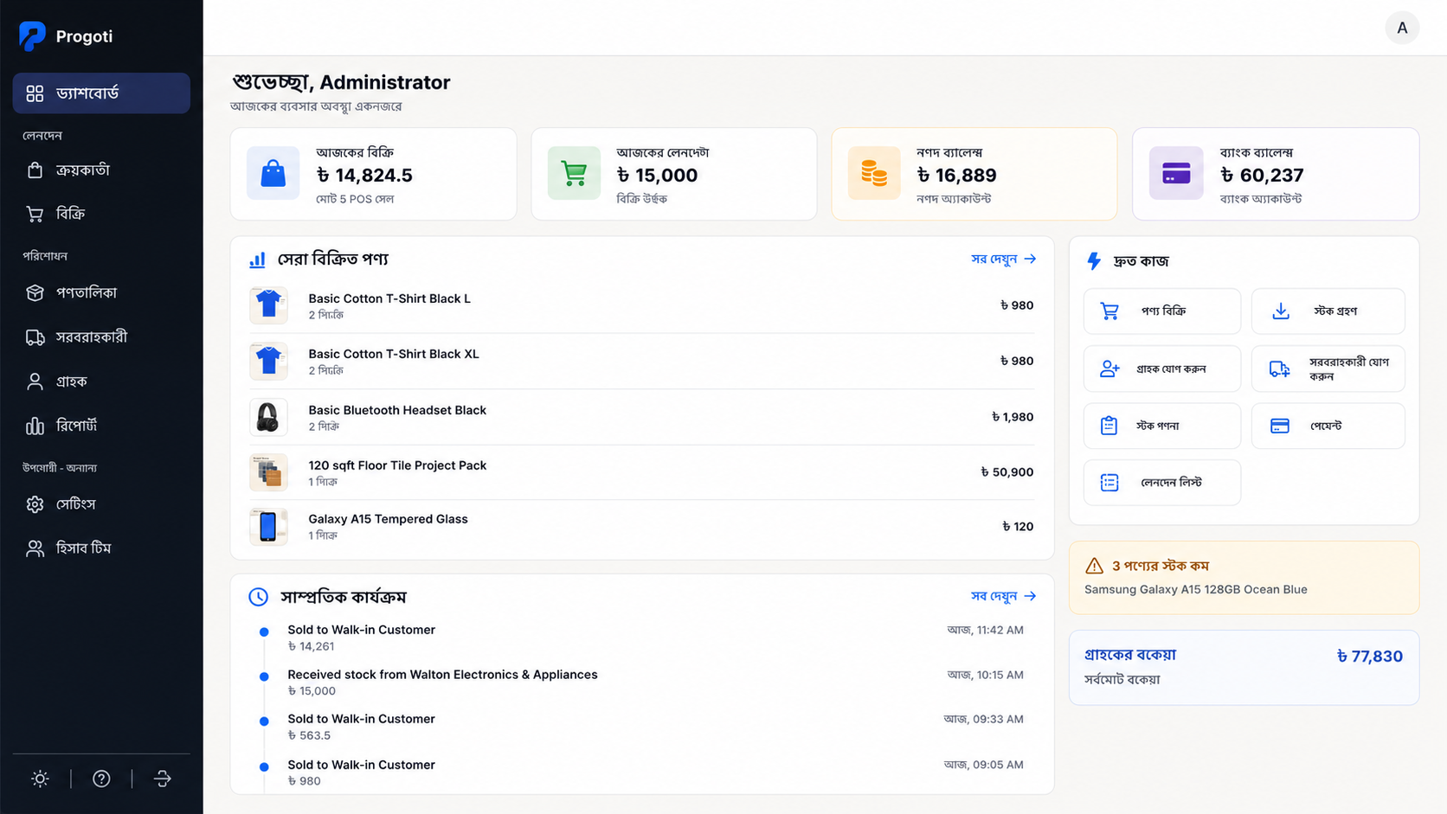1447x814 pixels.
Task: Click the purple bank card icon
Action: pos(1175,173)
